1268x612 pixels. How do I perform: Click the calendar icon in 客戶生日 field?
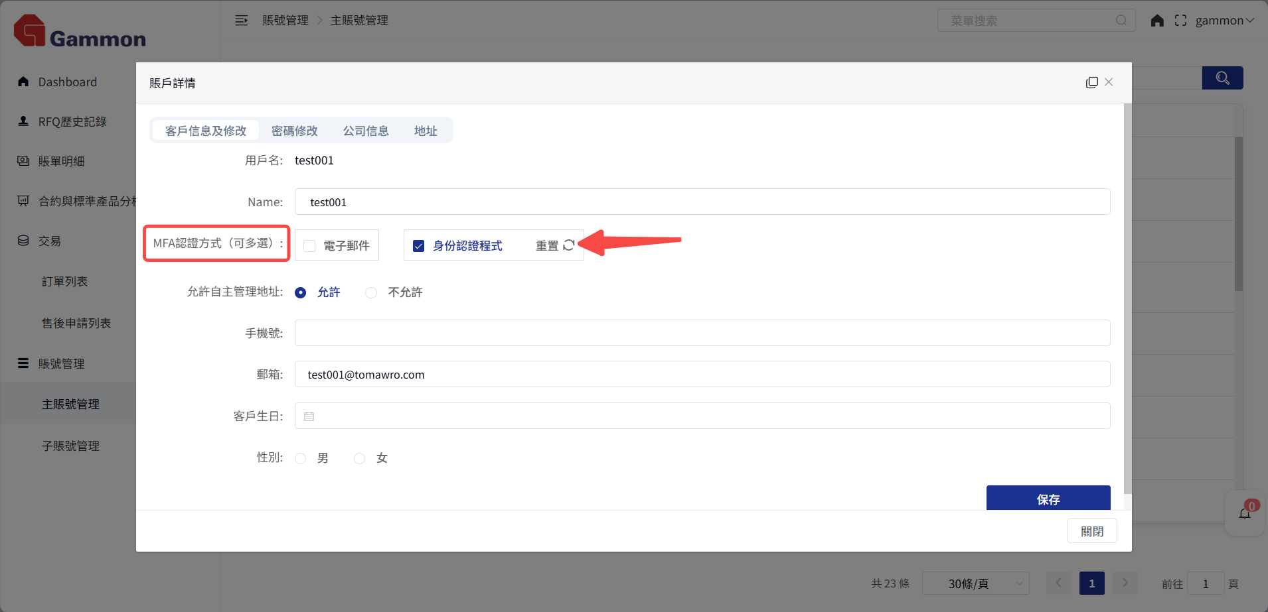pyautogui.click(x=309, y=416)
